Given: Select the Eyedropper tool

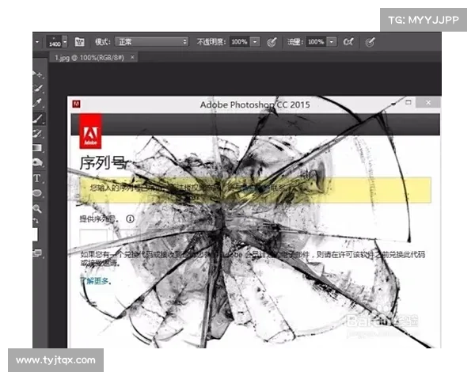Looking at the screenshot, I should click(37, 103).
